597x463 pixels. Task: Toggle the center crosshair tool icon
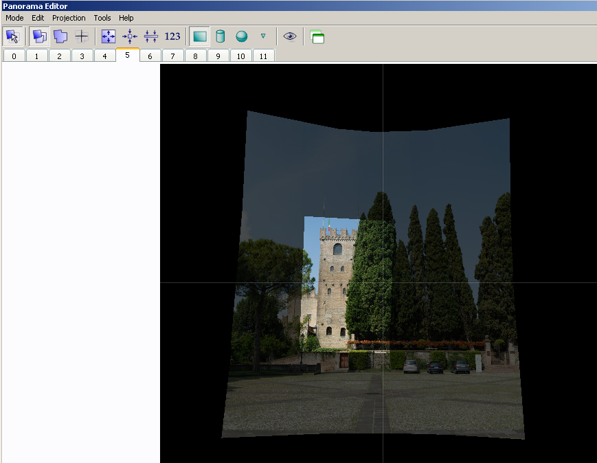point(82,36)
